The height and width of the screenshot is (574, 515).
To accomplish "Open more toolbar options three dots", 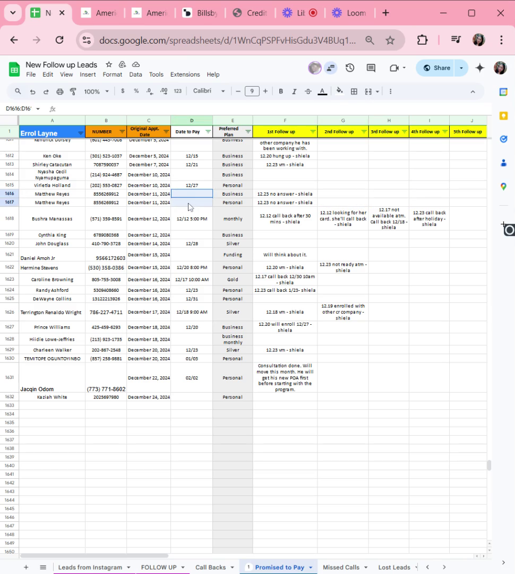I will 390,91.
